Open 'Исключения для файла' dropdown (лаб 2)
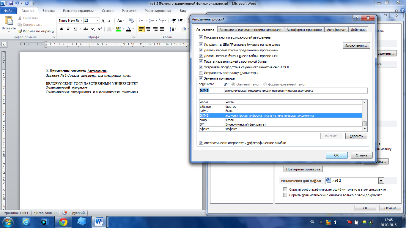Viewport: 406px width, 228px height. 381,181
